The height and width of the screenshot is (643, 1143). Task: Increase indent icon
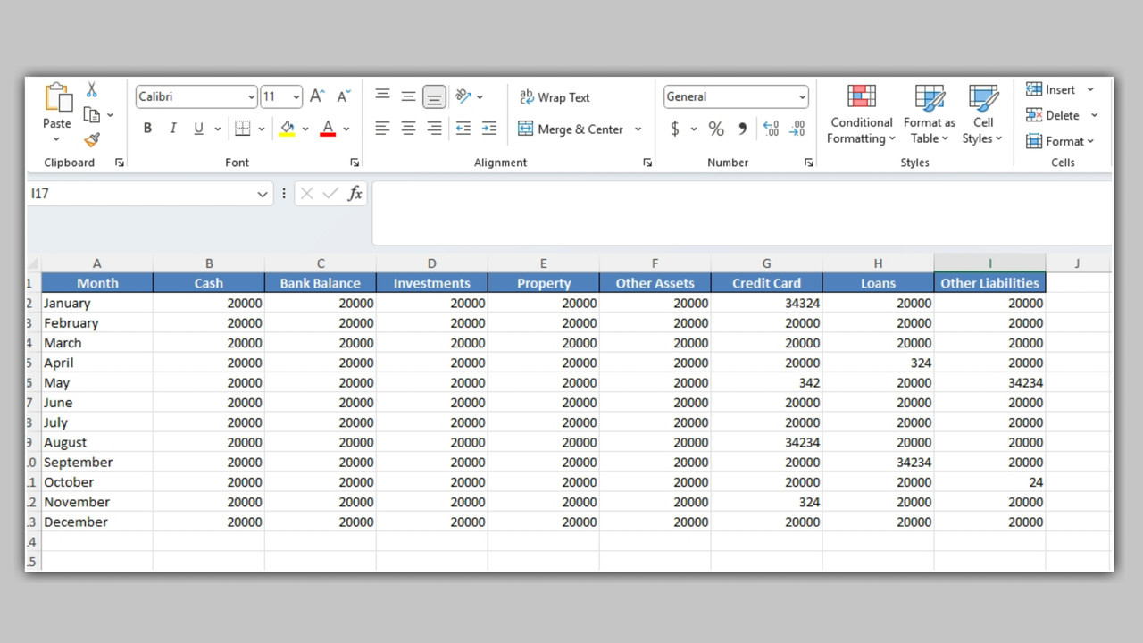pos(488,129)
